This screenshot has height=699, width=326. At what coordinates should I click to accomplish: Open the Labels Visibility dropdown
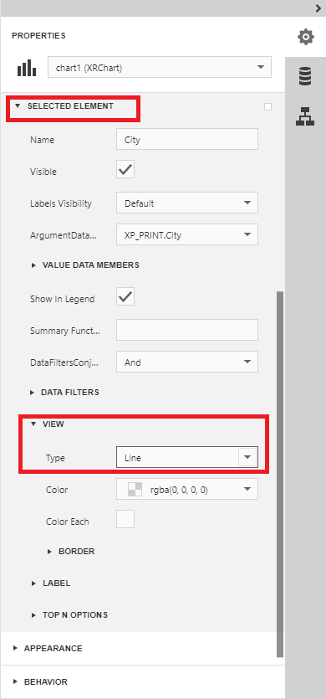pos(187,203)
